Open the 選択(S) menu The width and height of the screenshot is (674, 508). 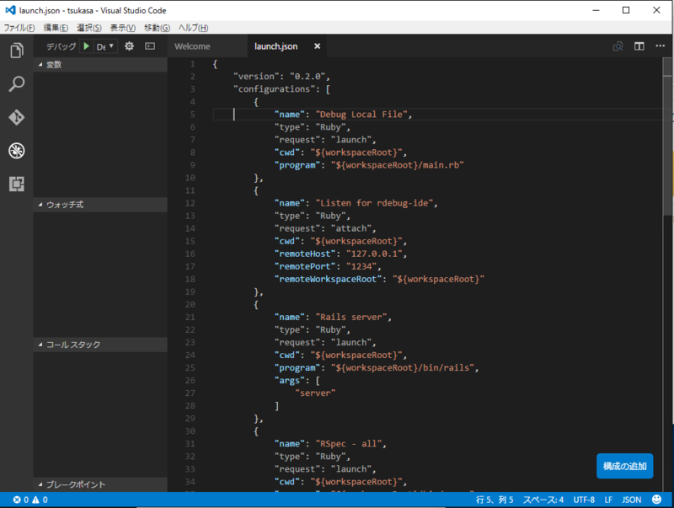tap(89, 28)
